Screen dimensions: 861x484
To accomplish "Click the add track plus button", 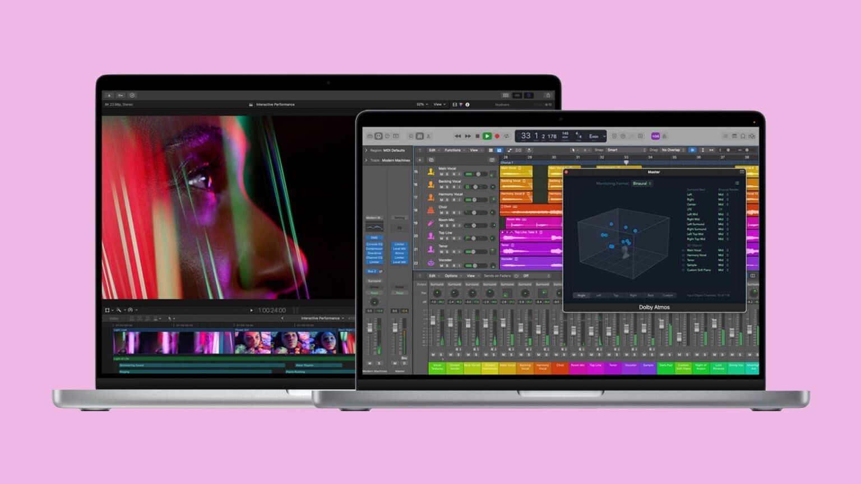I will (x=419, y=160).
